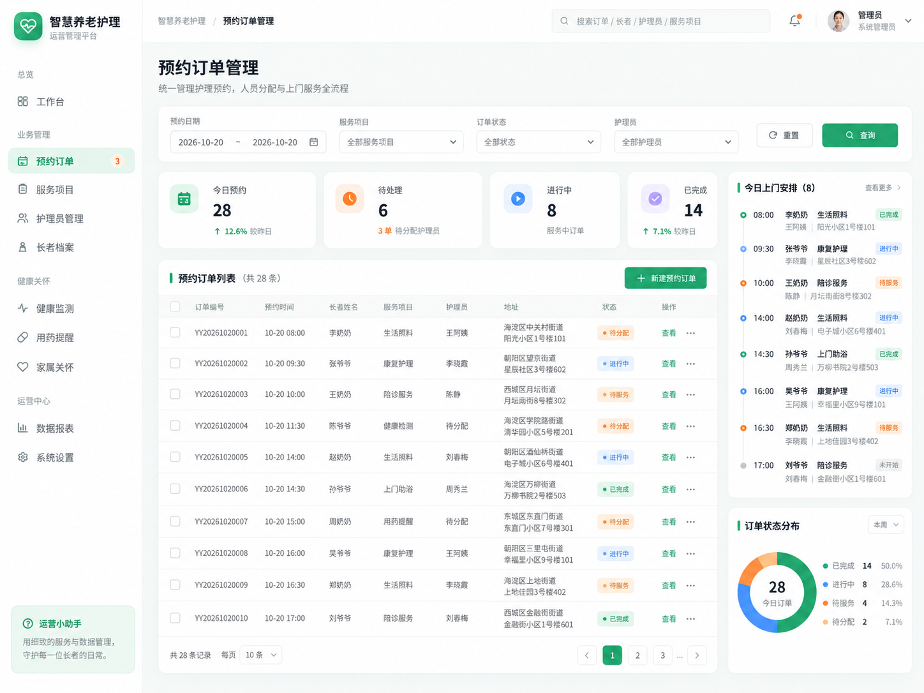Open the 全部服务项目 dropdown

pyautogui.click(x=401, y=142)
